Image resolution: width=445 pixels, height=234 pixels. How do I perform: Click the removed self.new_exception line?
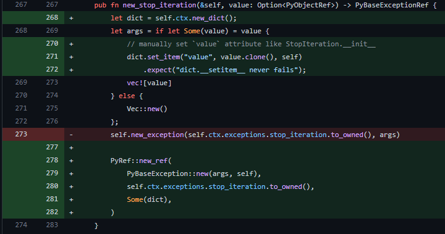(x=255, y=135)
